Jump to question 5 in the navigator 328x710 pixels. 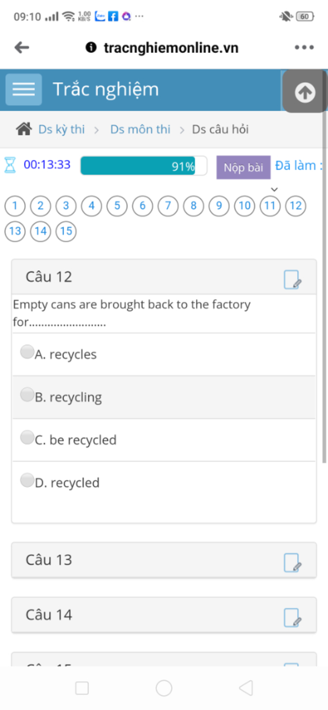click(117, 206)
